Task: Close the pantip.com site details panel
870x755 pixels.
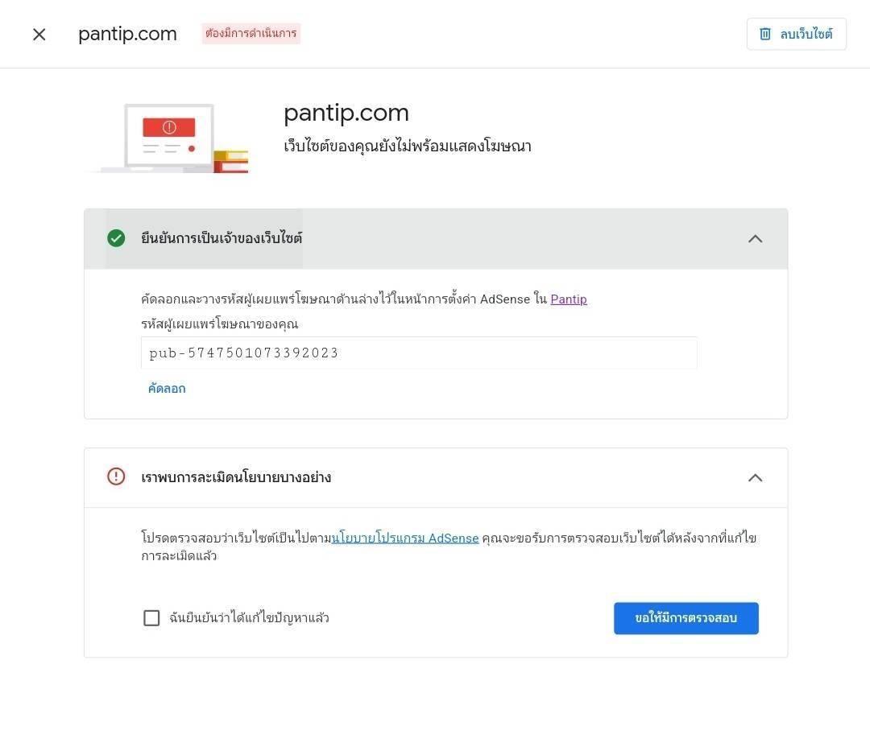Action: [39, 35]
